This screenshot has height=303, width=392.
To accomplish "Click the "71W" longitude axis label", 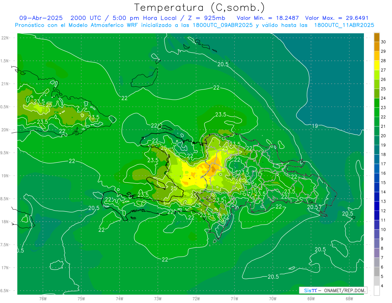I will 234,298.
